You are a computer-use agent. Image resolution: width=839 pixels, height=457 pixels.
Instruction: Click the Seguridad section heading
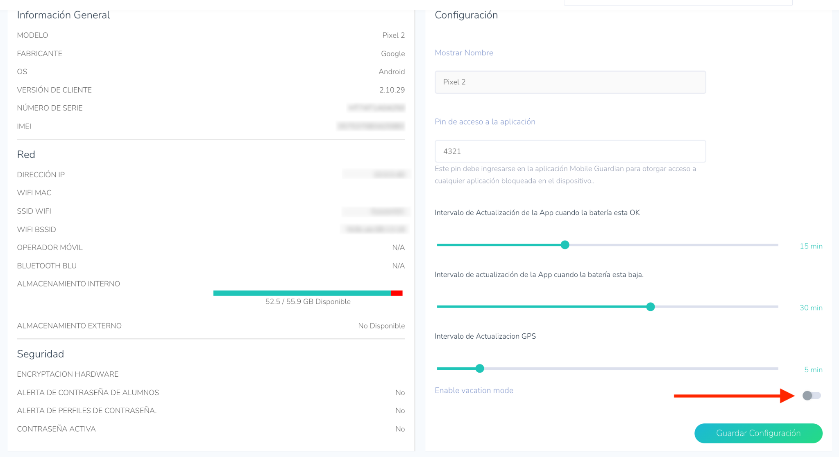(40, 354)
